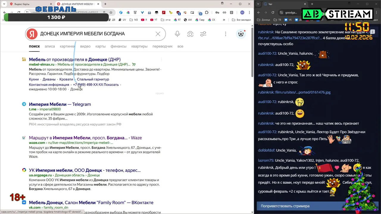Click the blue swirl extension icon
381x214 pixels.
point(121,12)
